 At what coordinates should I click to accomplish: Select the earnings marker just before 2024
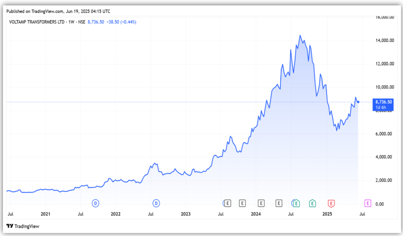tap(242, 203)
